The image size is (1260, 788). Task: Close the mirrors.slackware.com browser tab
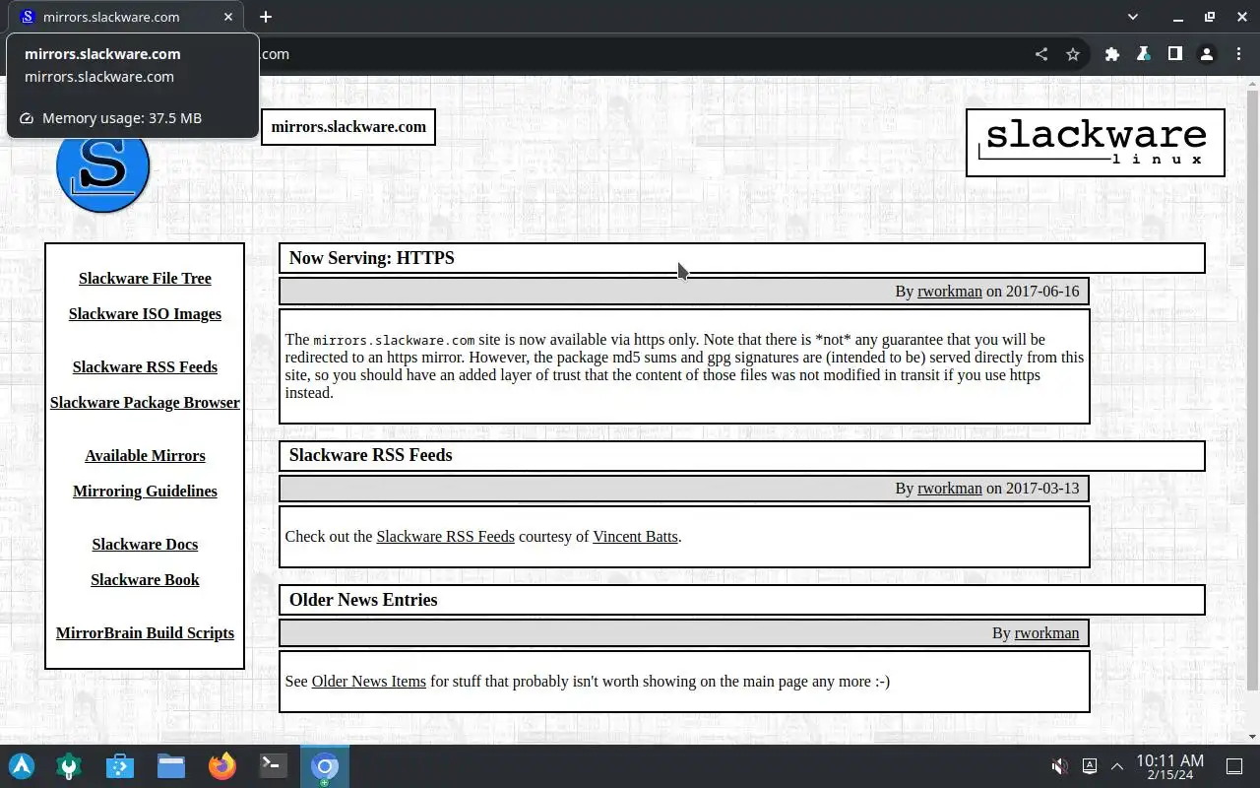(x=228, y=17)
